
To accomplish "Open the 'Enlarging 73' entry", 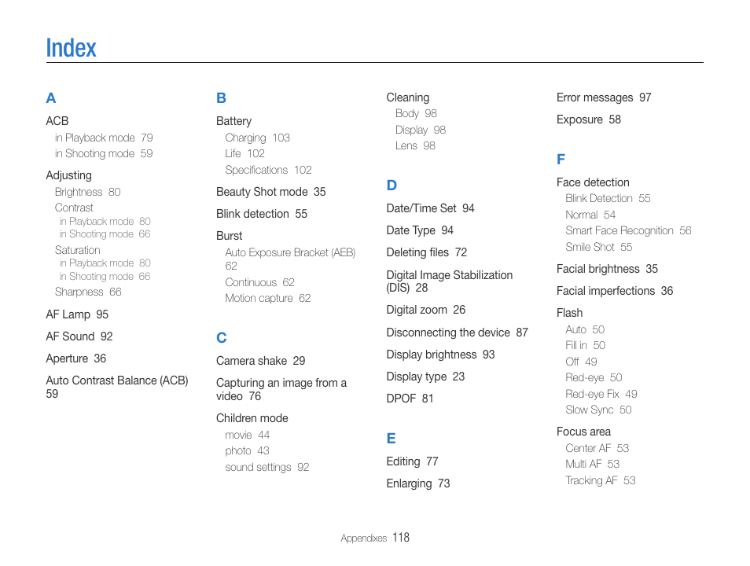I will pos(418,483).
